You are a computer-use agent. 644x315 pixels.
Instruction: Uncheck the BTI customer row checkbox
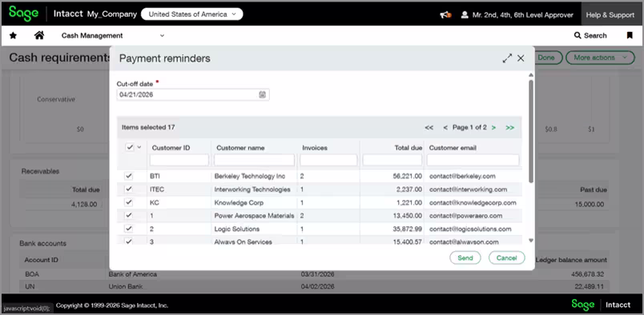point(128,176)
